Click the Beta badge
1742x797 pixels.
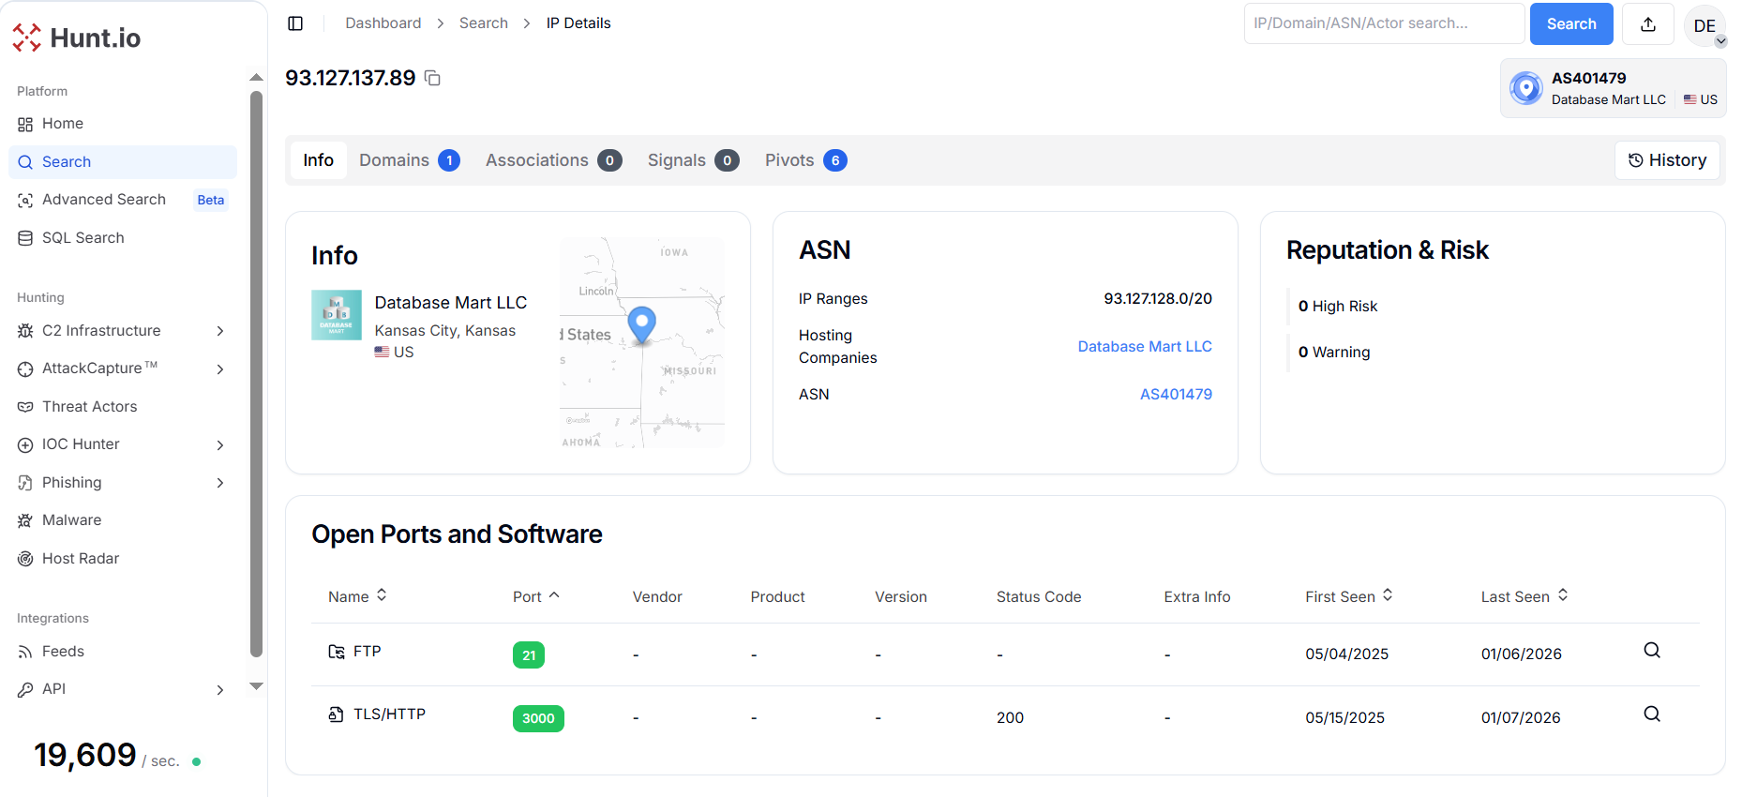tap(211, 200)
